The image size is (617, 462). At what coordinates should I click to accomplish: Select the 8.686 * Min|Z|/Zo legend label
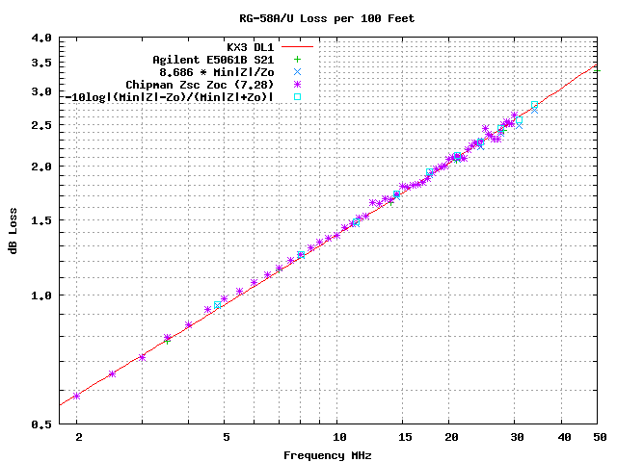[217, 72]
